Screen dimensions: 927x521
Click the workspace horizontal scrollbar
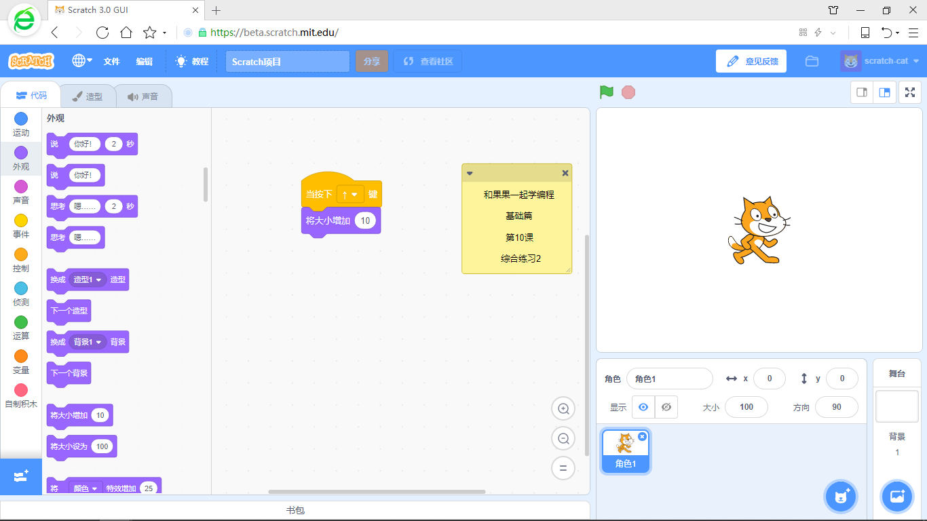(x=377, y=491)
